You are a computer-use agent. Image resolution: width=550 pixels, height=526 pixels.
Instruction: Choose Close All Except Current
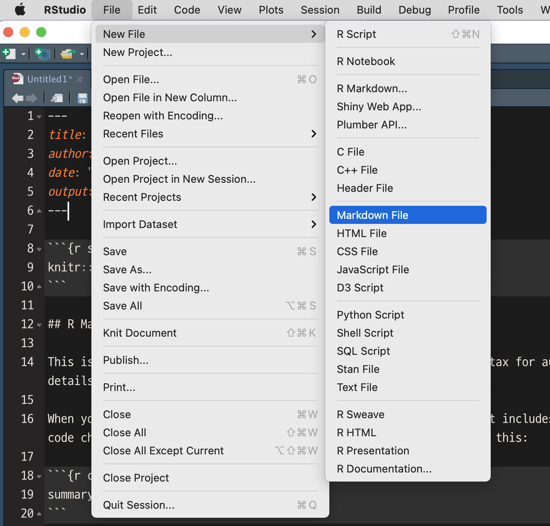click(x=210, y=451)
